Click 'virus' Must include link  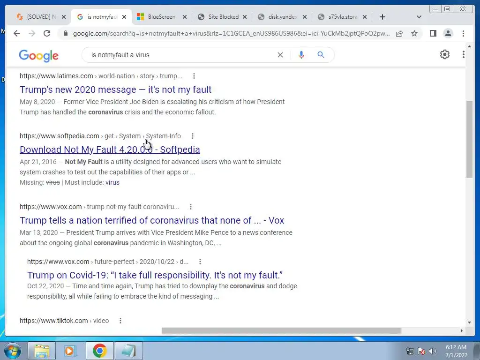pos(112,182)
